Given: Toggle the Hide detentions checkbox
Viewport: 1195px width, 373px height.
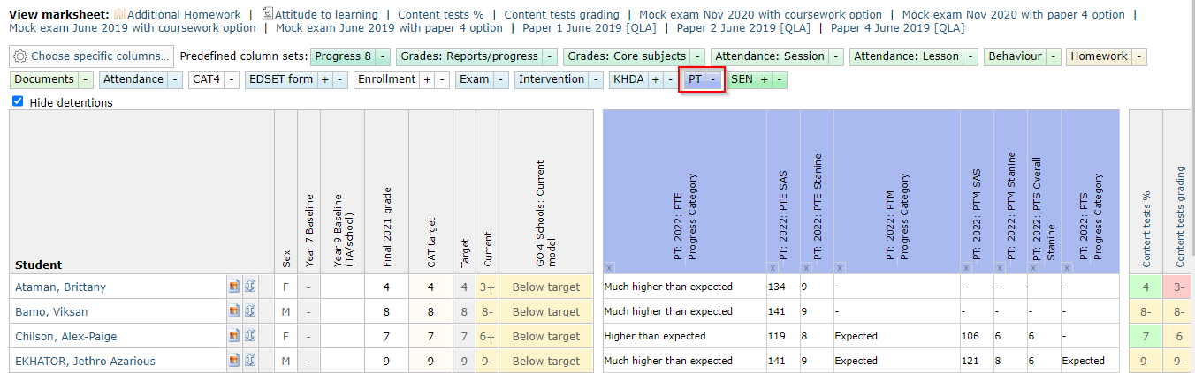Looking at the screenshot, I should [18, 102].
